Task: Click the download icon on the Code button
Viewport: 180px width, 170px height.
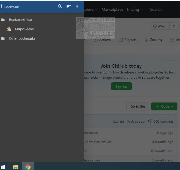Action: (157, 106)
